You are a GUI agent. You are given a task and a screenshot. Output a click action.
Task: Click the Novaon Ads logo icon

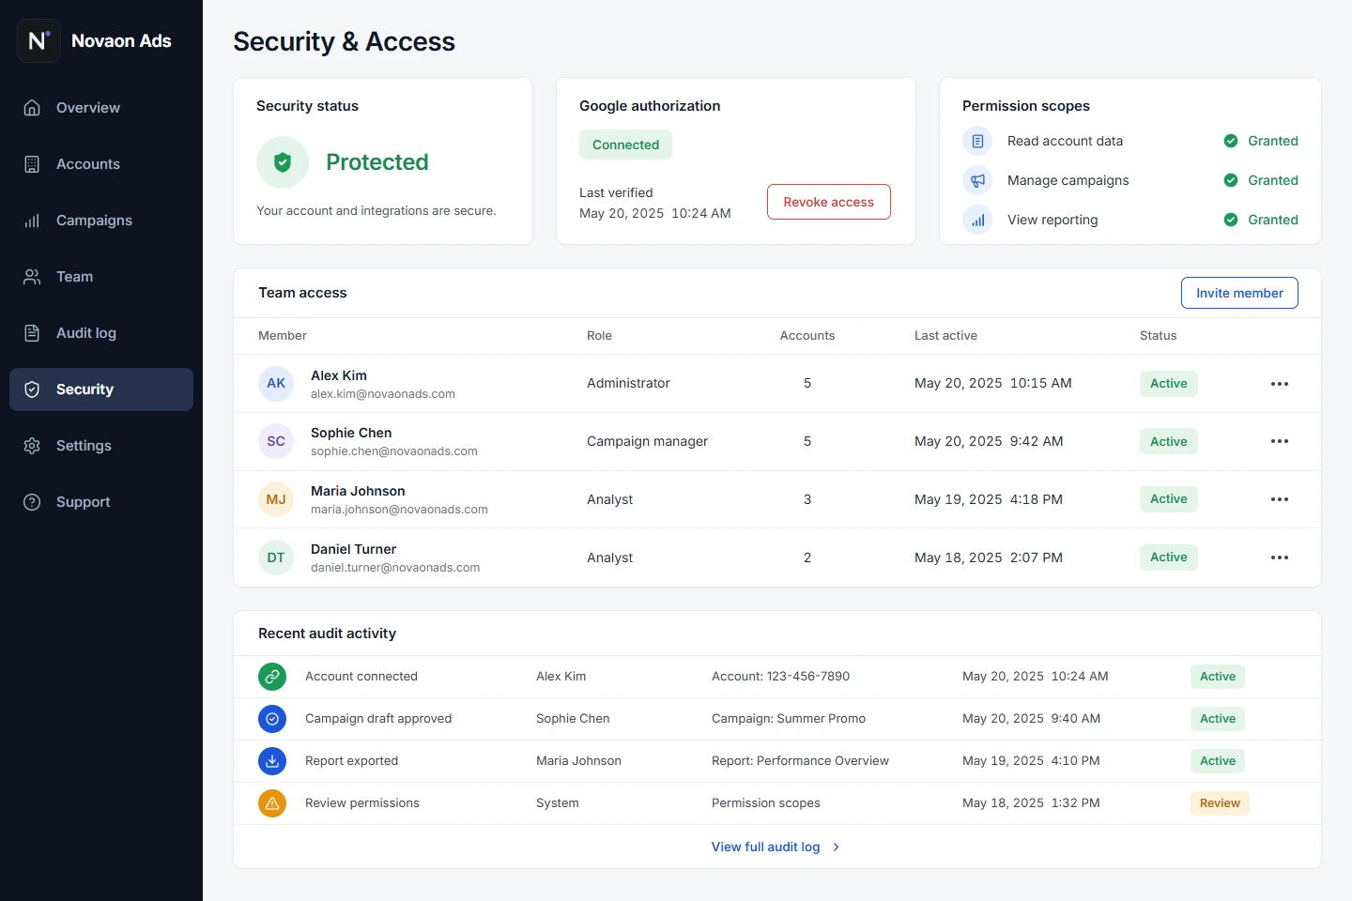(38, 40)
